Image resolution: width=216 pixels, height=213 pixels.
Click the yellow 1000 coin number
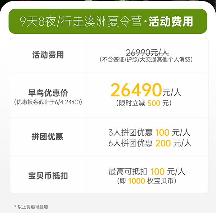coord(136,181)
